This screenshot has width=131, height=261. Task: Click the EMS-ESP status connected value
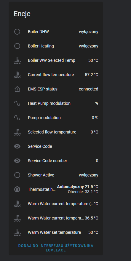pos(89,89)
